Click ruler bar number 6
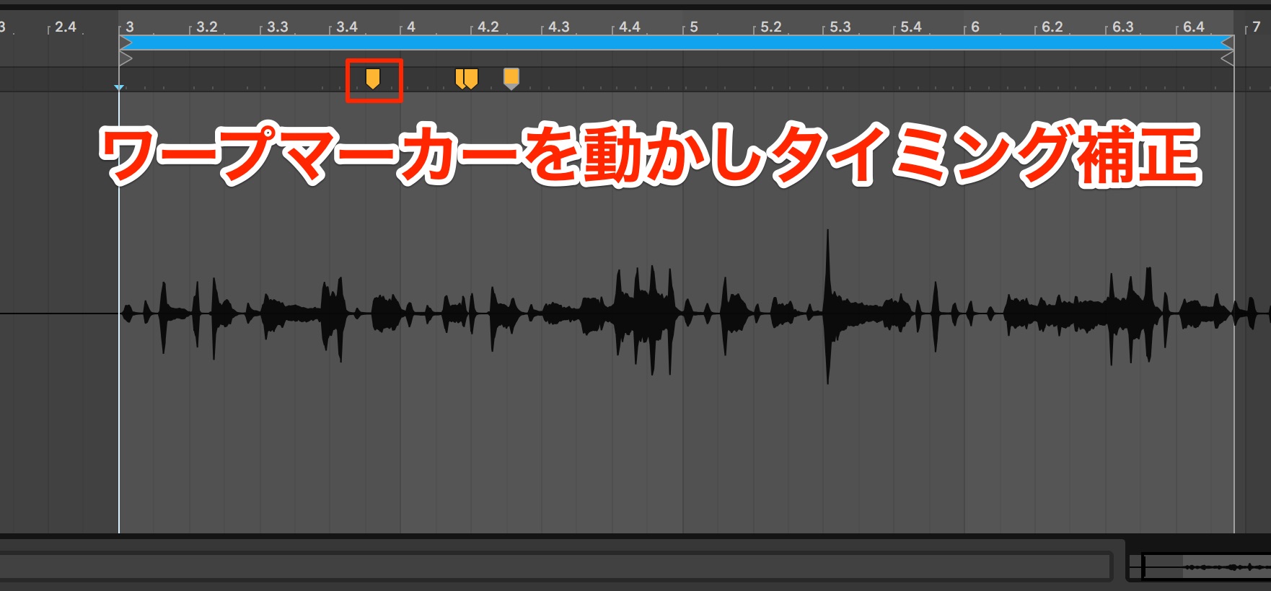 point(975,27)
